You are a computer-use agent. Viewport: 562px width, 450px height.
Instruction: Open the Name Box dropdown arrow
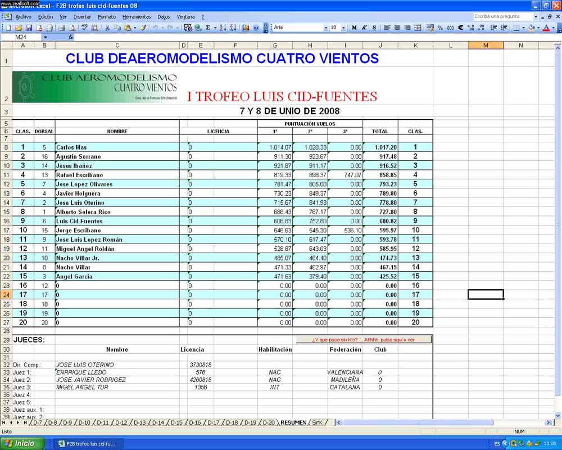tap(46, 37)
